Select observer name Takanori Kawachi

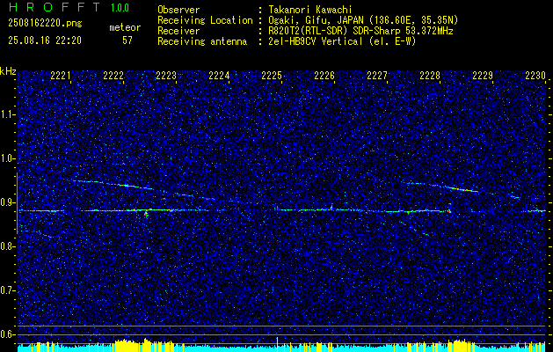click(309, 10)
